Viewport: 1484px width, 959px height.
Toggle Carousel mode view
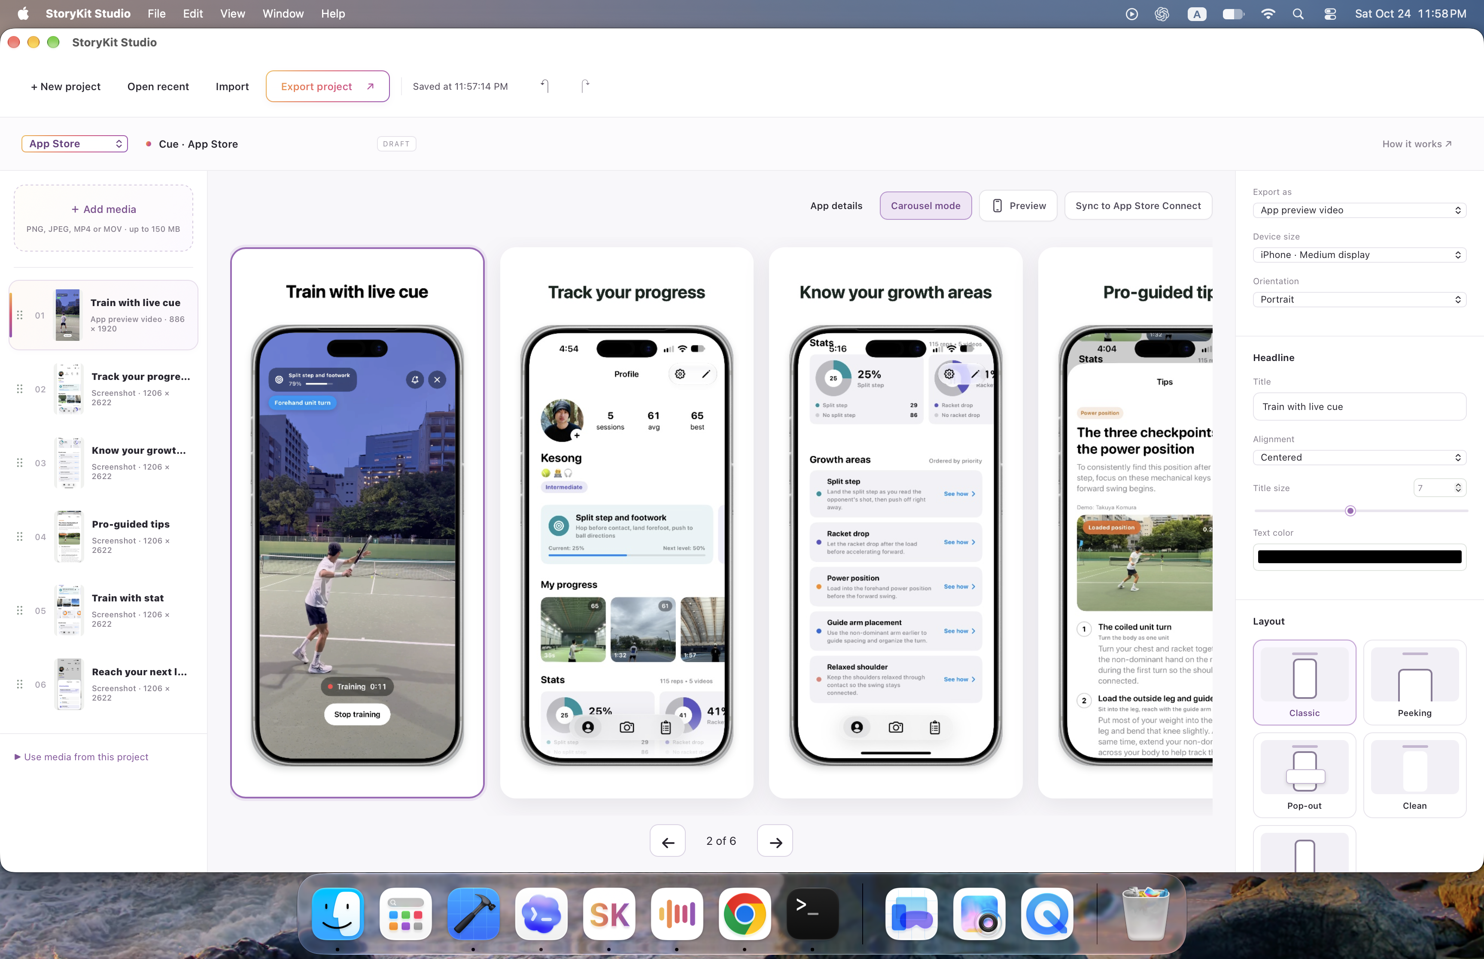point(925,206)
